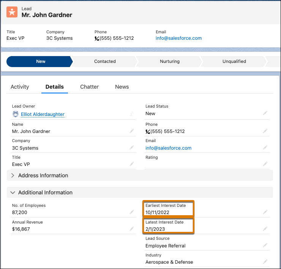Select the Unqualified stage in the path
Viewport: 281px width, 269px height.
234,61
